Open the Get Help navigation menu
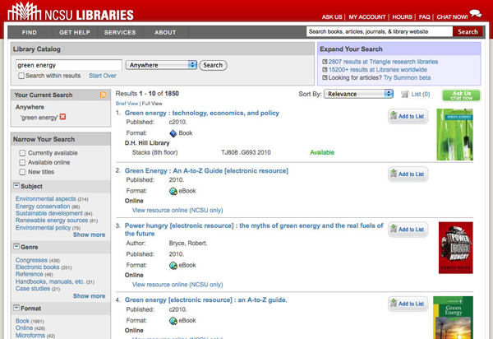 point(74,32)
